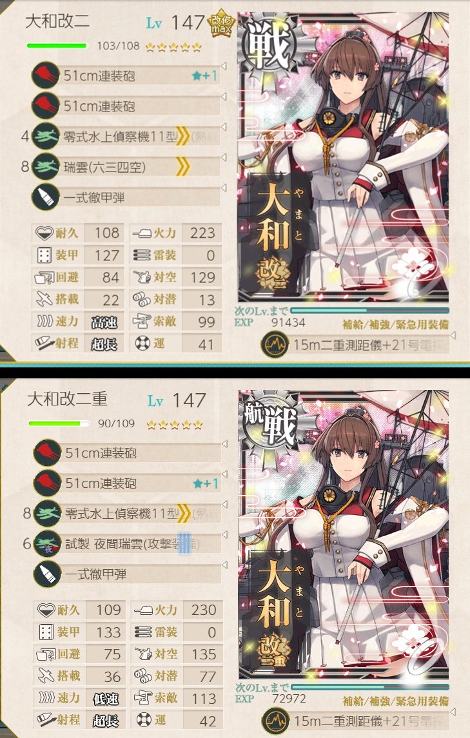Viewport: 470px width, 738px height.
Task: Click the radar icon beside bottom 15m二重測距儀
Action: [275, 721]
